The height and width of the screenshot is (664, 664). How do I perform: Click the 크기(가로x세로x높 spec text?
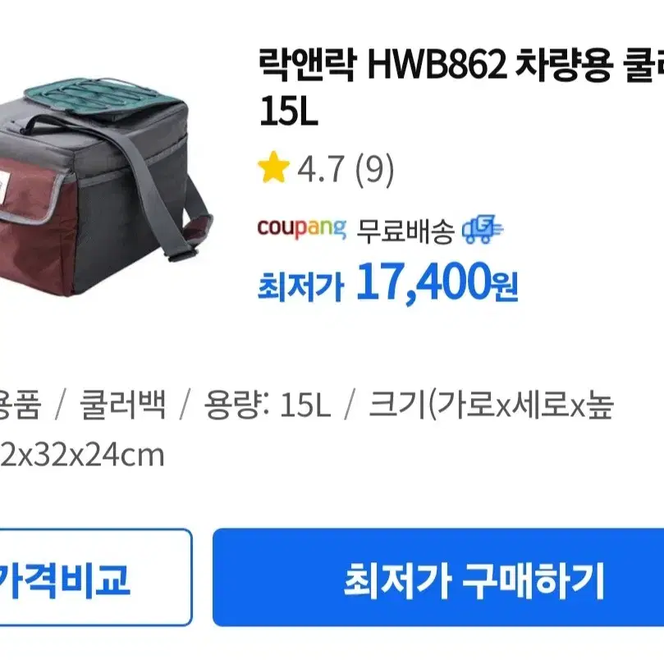491,405
